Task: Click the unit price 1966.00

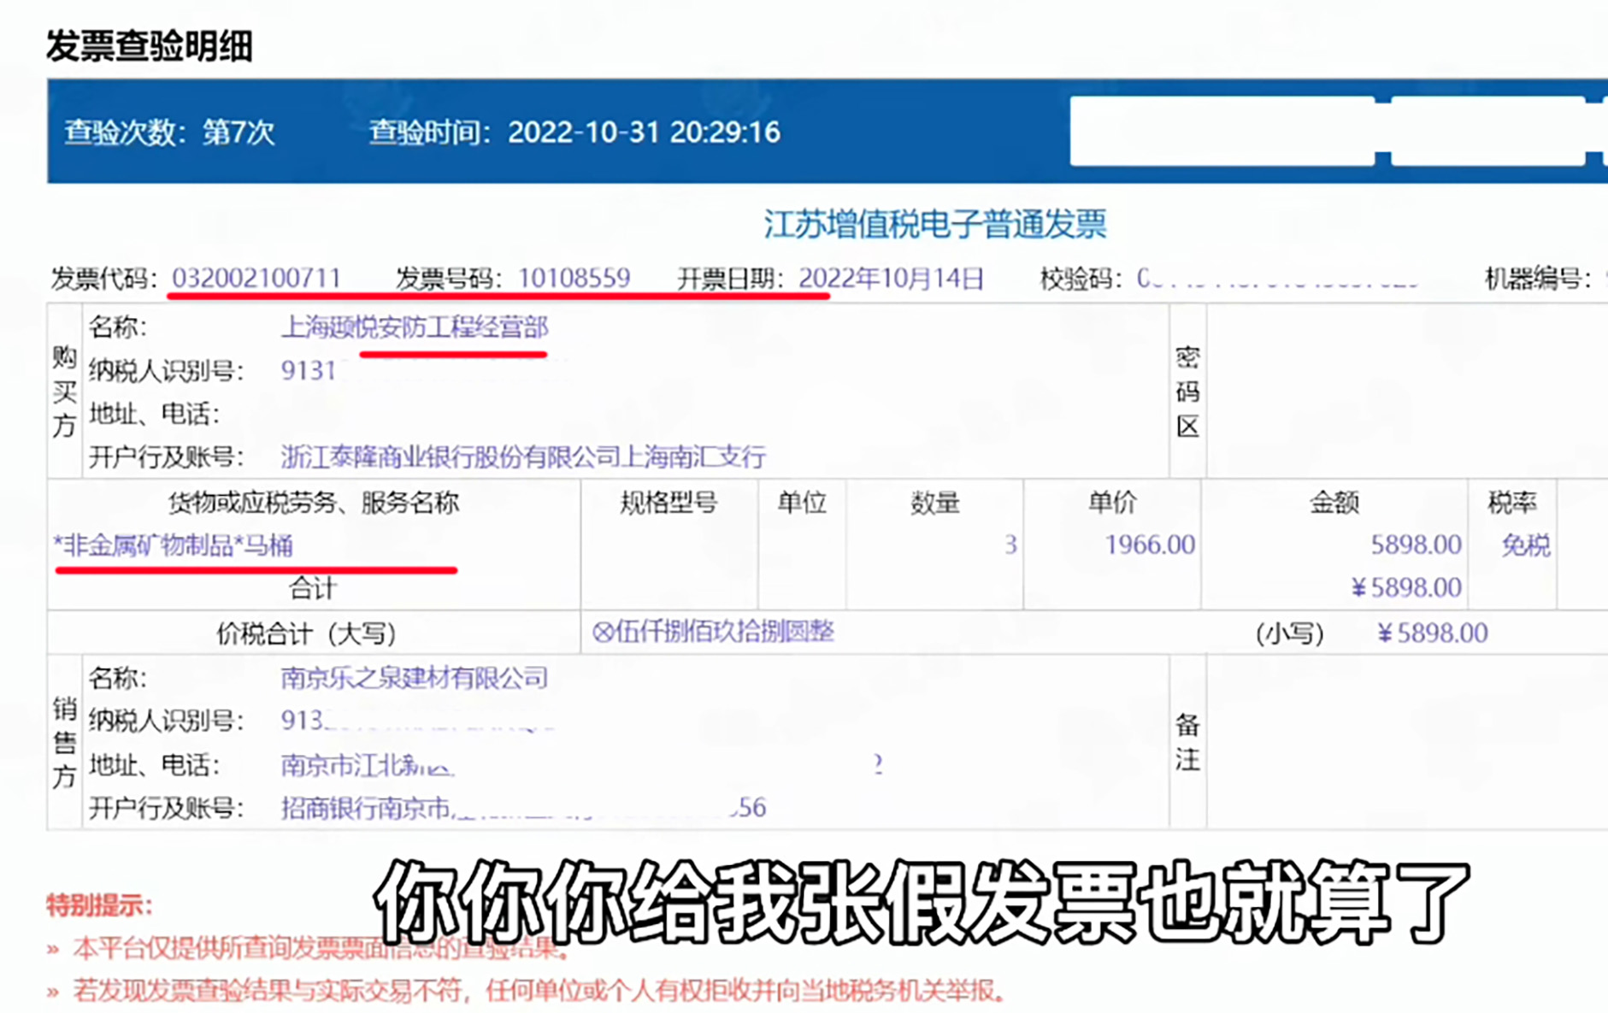Action: 1150,545
